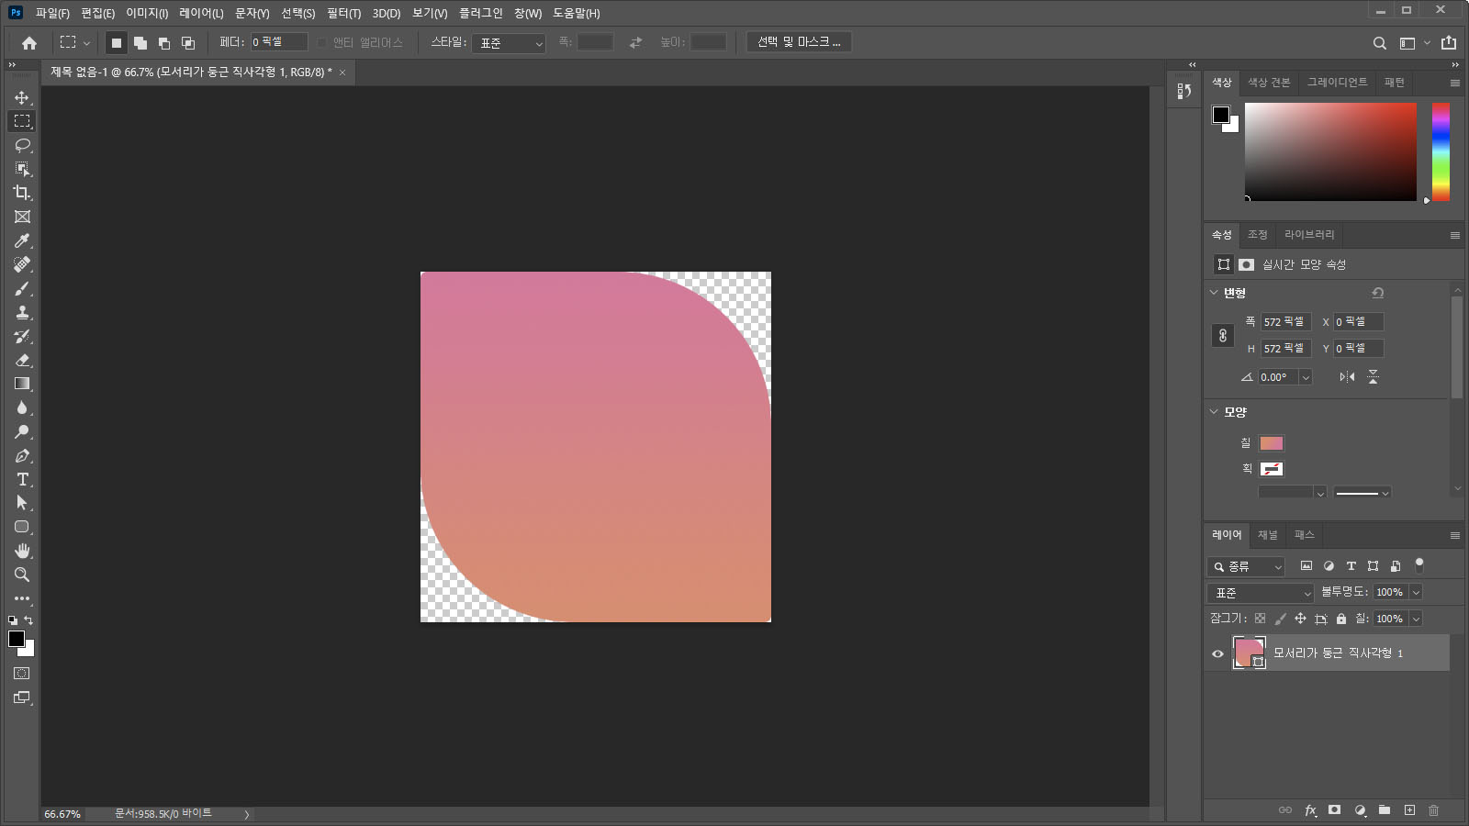1469x826 pixels.
Task: Select the Spot Healing Brush tool
Action: coord(22,264)
